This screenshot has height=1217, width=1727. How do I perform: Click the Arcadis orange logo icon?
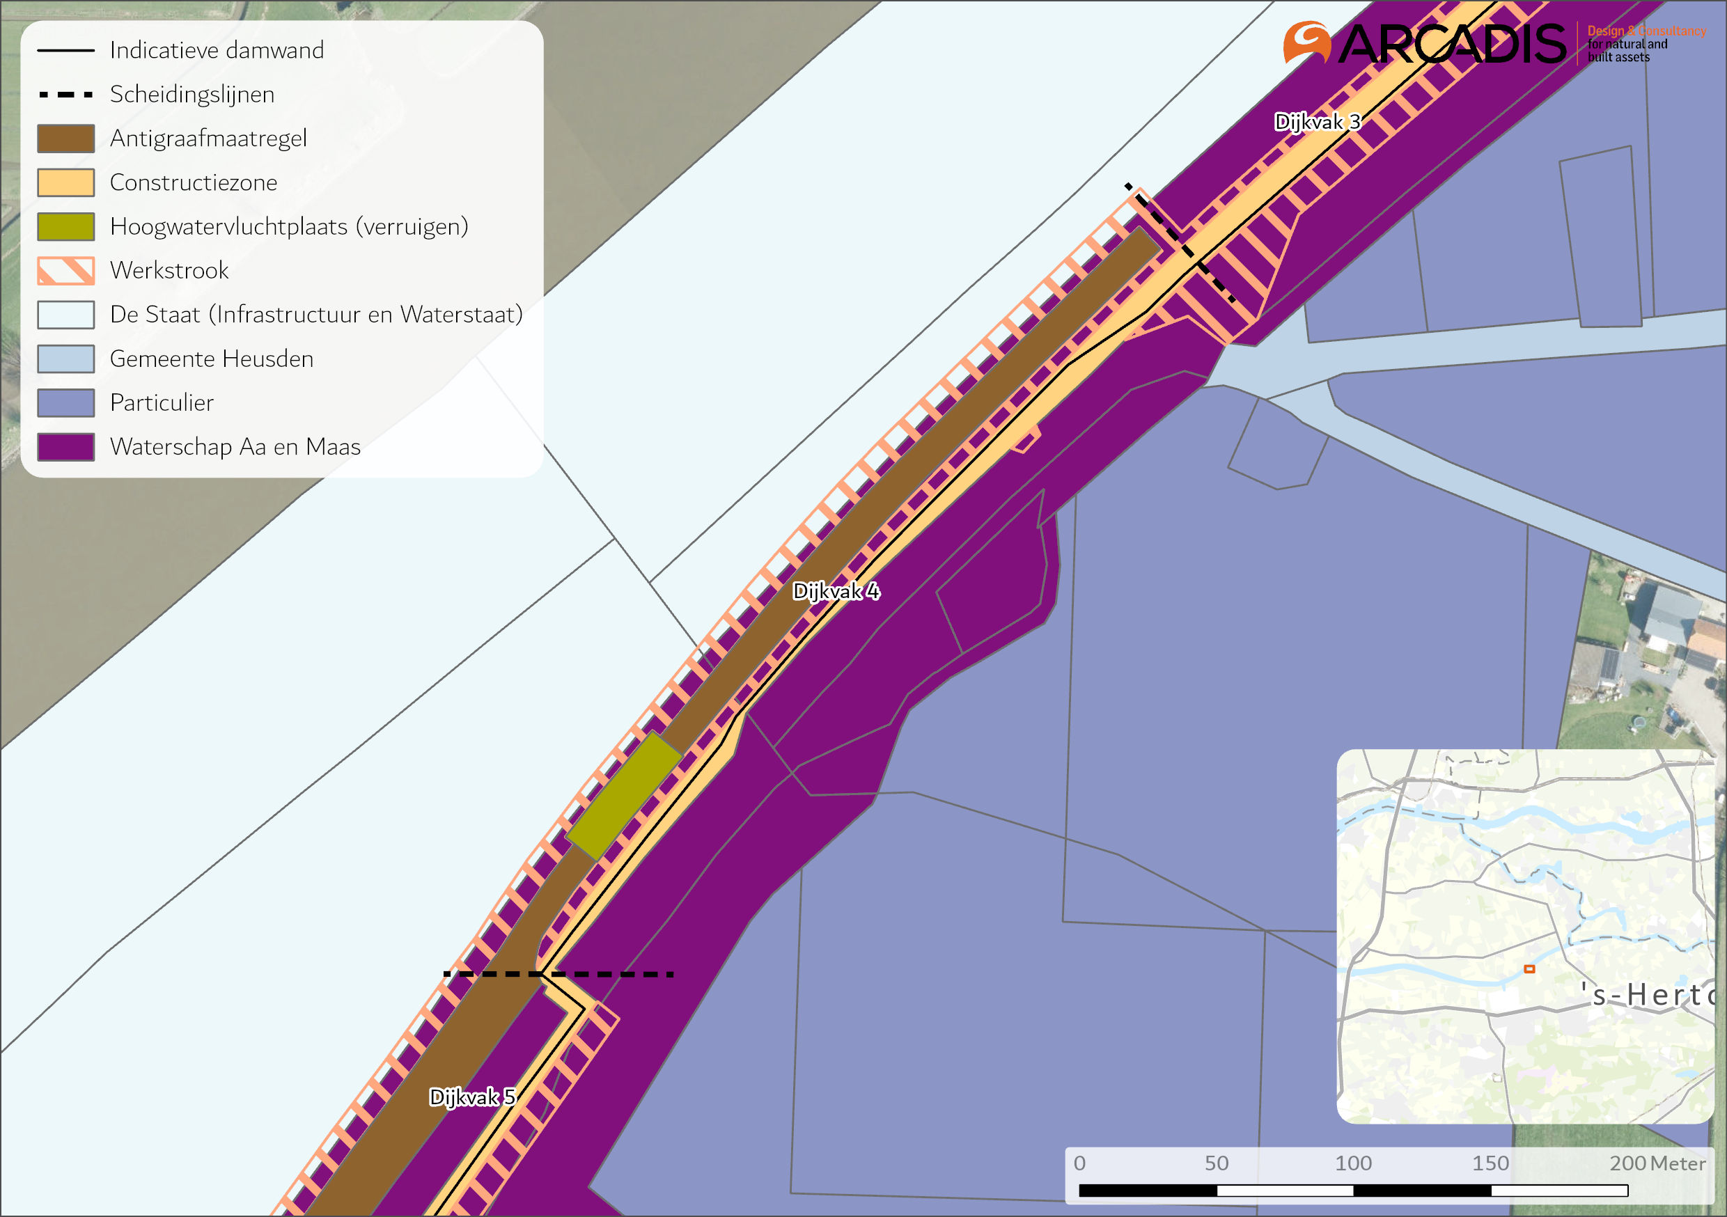pyautogui.click(x=1306, y=42)
